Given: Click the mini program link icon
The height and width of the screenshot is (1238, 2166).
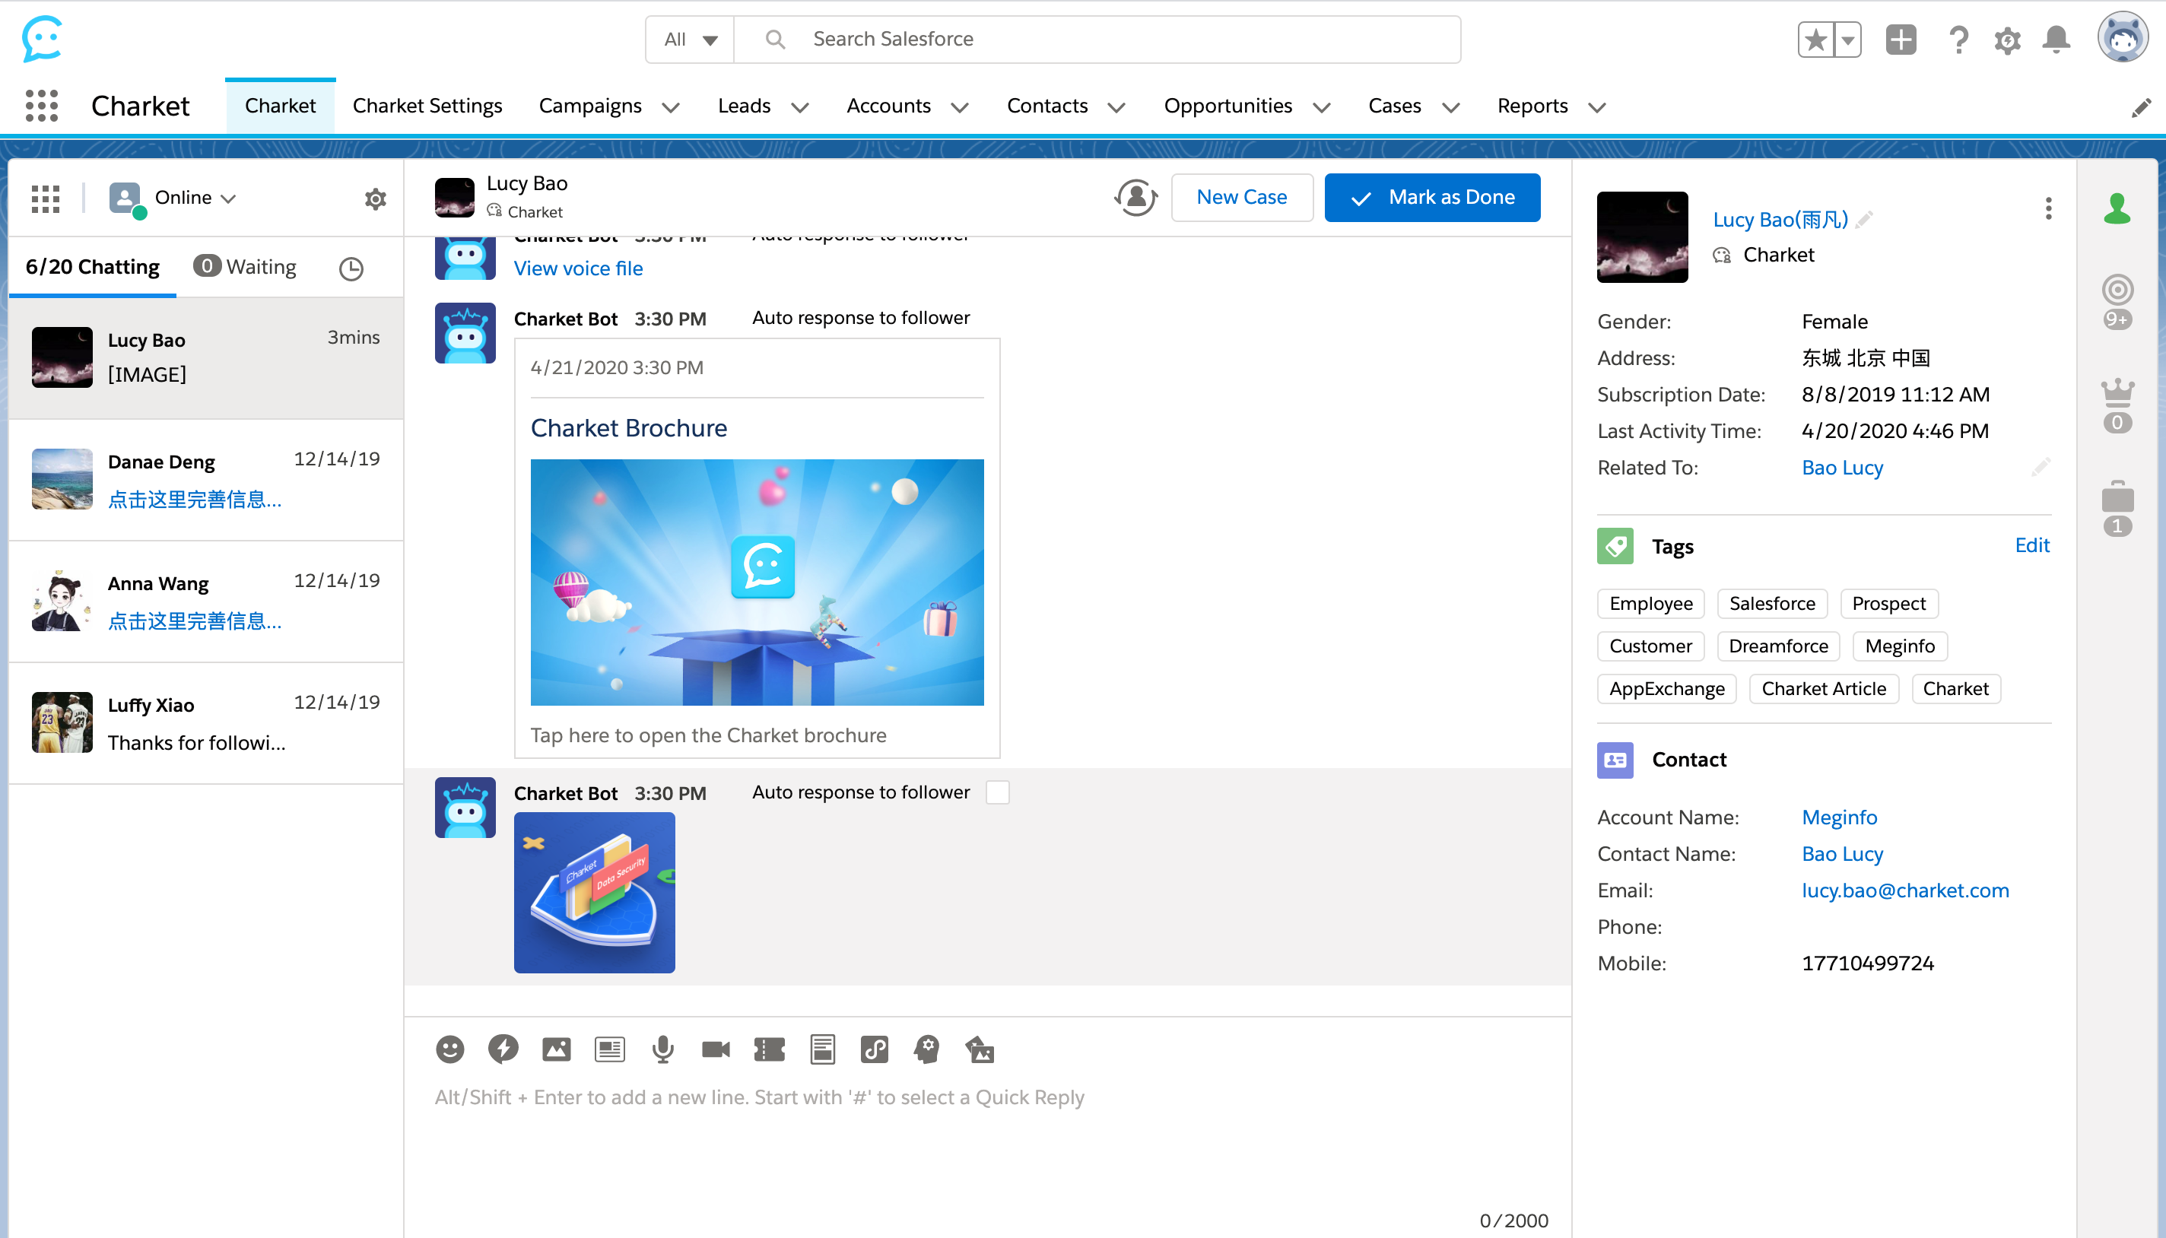Looking at the screenshot, I should click(x=874, y=1049).
